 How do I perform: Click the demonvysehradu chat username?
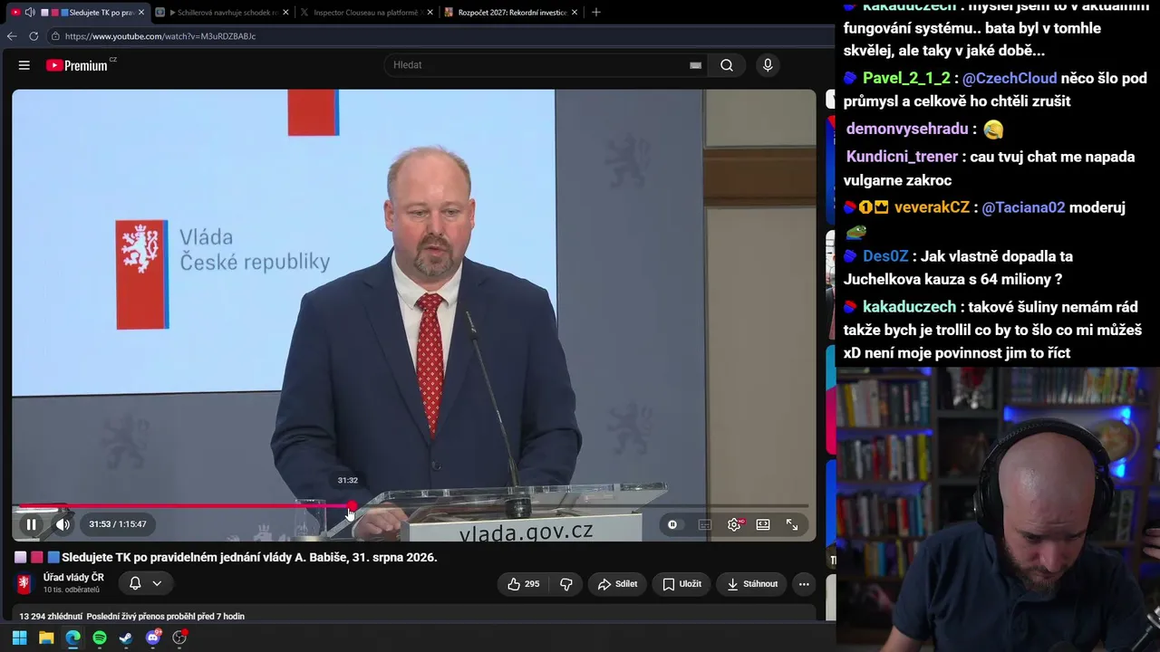pos(907,129)
